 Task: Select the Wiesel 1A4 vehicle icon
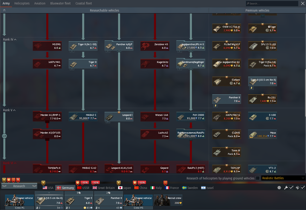155,117
